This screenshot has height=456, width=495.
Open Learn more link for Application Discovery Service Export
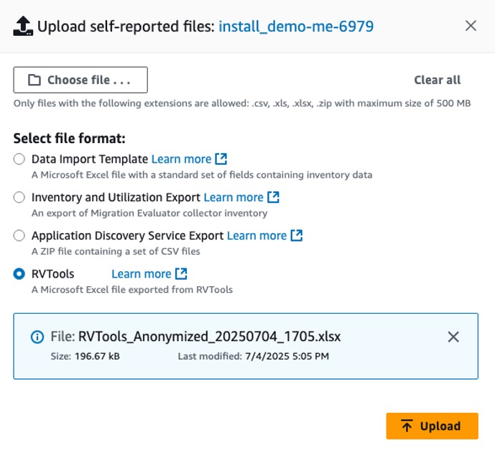(256, 235)
